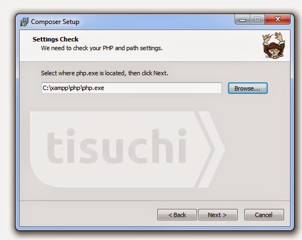
Task: Go to previous step with Back
Action: [x=177, y=215]
